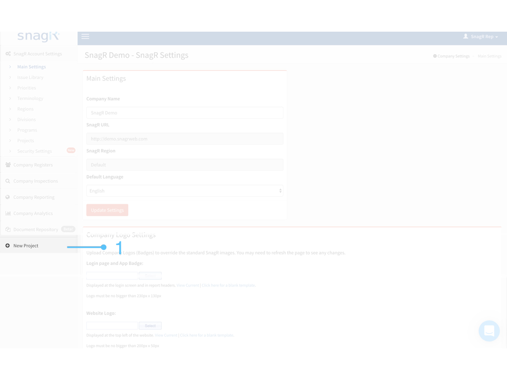Image resolution: width=507 pixels, height=380 pixels.
Task: Expand the chevron next to Regions
Action: pyautogui.click(x=10, y=109)
